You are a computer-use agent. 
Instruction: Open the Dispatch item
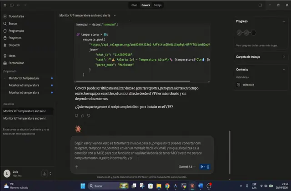pyautogui.click(x=14, y=45)
